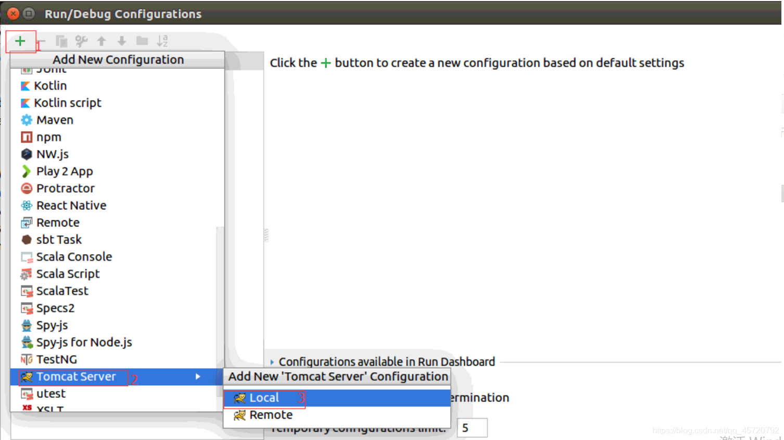This screenshot has width=784, height=440.
Task: Click the Scala Console icon
Action: click(27, 257)
